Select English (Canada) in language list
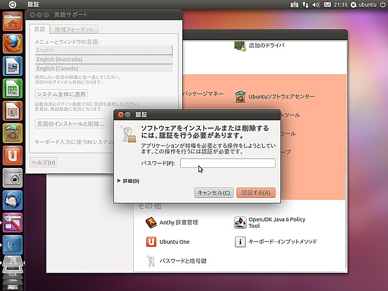This screenshot has width=388, height=291. pos(104,68)
